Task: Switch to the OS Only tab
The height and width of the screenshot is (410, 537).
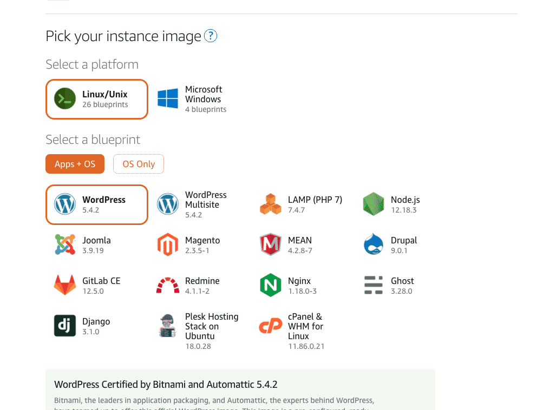Action: point(139,164)
